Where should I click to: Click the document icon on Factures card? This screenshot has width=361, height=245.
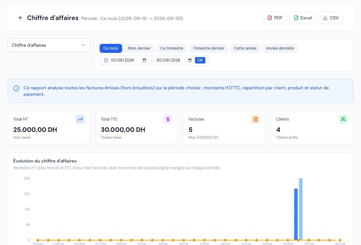pos(256,119)
